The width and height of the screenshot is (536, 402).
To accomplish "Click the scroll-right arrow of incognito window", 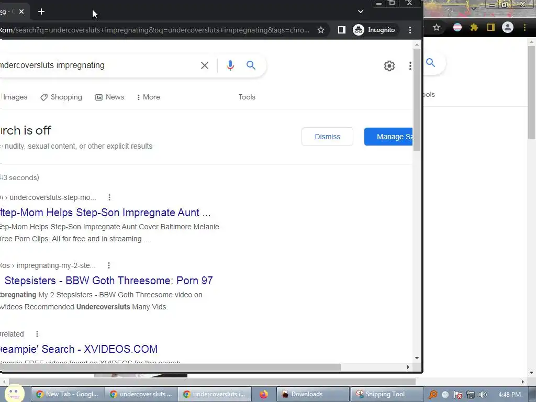I will (x=408, y=367).
